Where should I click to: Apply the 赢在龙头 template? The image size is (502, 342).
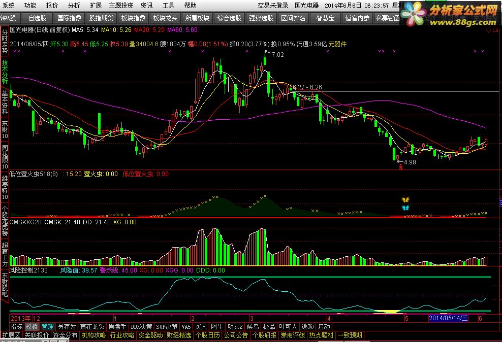[x=92, y=327]
